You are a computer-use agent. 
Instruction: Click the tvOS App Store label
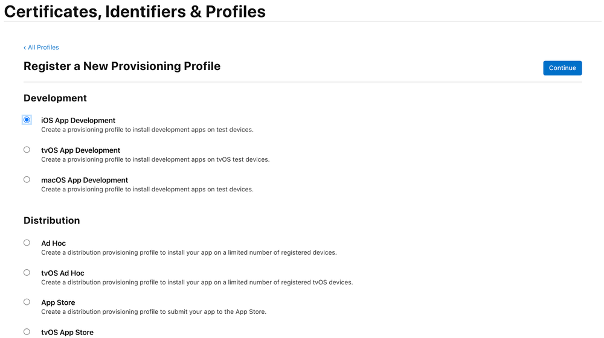point(67,332)
